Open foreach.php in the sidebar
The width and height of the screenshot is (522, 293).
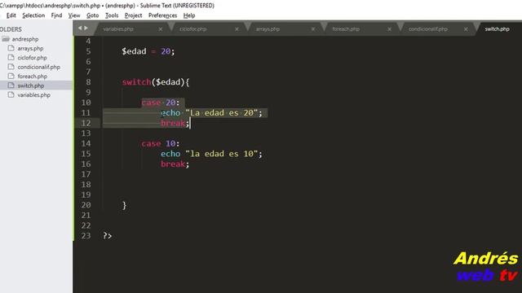pyautogui.click(x=32, y=77)
